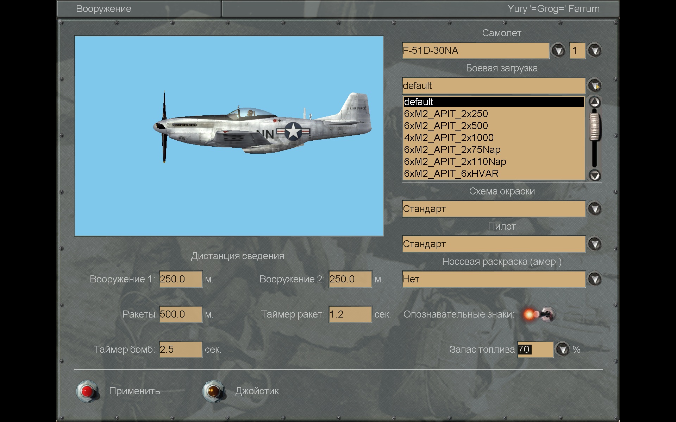Expand the Схема окраски dropdown
This screenshot has width=676, height=422.
pos(595,209)
